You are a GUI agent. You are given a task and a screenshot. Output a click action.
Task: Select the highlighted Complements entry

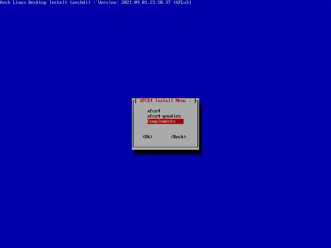165,121
